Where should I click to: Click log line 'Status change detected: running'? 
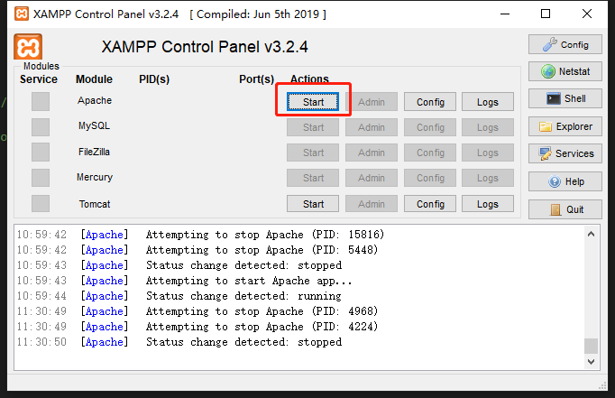pos(179,296)
